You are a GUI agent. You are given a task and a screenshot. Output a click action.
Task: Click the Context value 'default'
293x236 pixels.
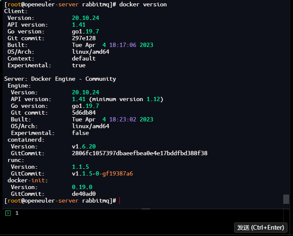[x=84, y=59]
